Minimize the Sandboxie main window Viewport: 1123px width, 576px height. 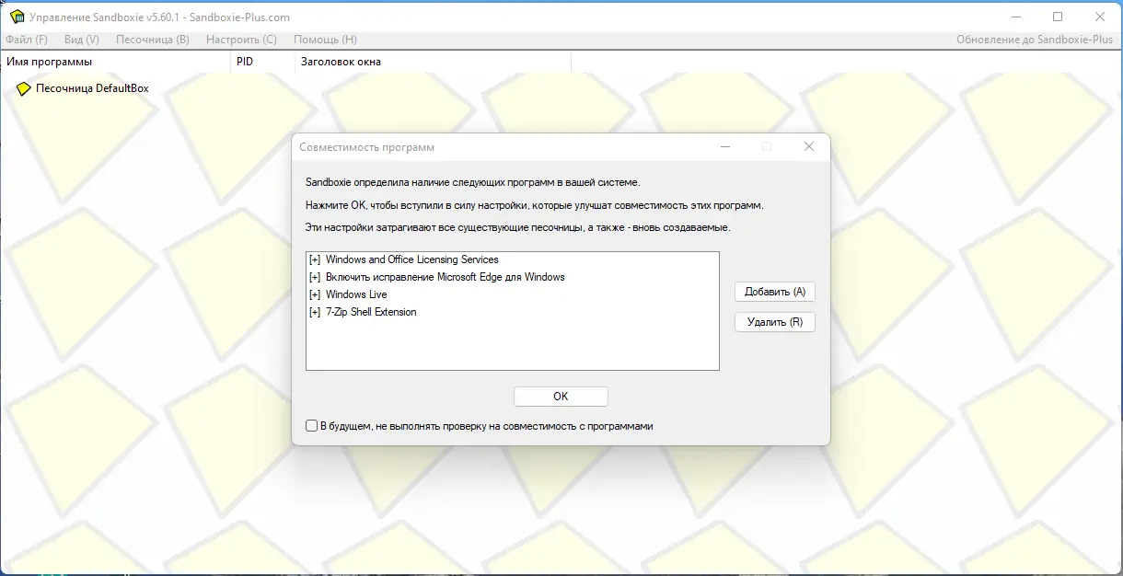tap(1015, 17)
